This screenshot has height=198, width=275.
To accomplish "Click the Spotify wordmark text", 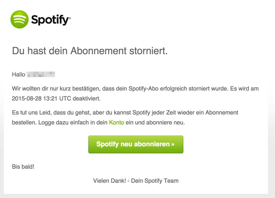I will (x=51, y=20).
